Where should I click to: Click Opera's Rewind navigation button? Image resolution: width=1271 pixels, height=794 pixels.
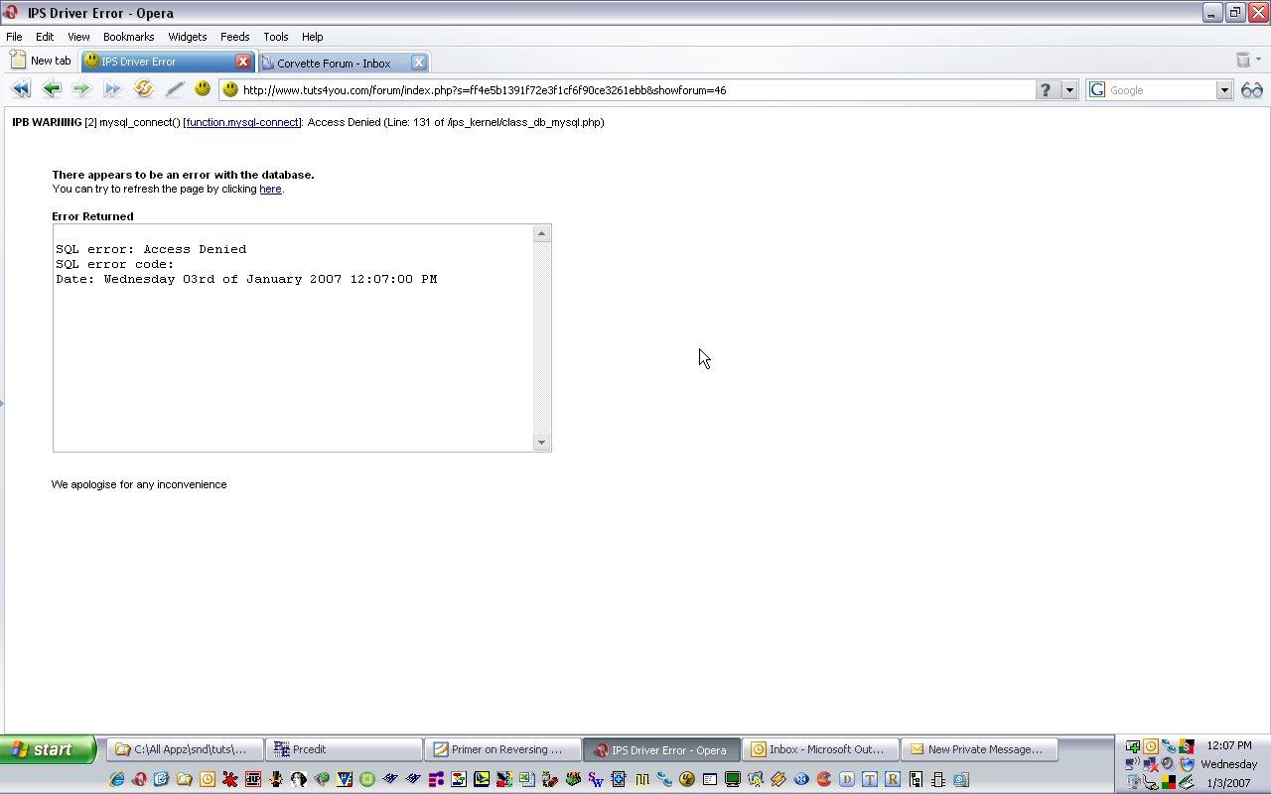[x=20, y=89]
